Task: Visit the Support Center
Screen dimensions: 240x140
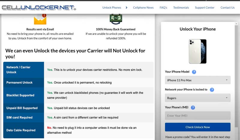Action: pos(205,7)
